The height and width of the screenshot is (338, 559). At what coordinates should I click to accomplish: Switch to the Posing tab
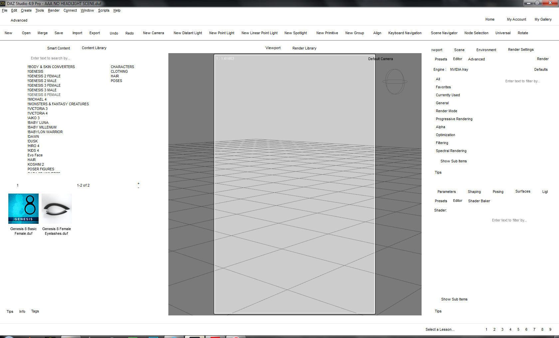tap(498, 192)
